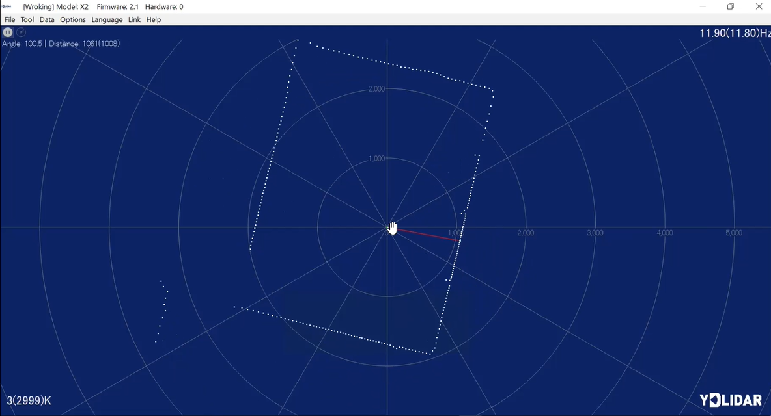Viewport: 771px width, 416px height.
Task: Click the Angle and Distance readout
Action: 61,44
